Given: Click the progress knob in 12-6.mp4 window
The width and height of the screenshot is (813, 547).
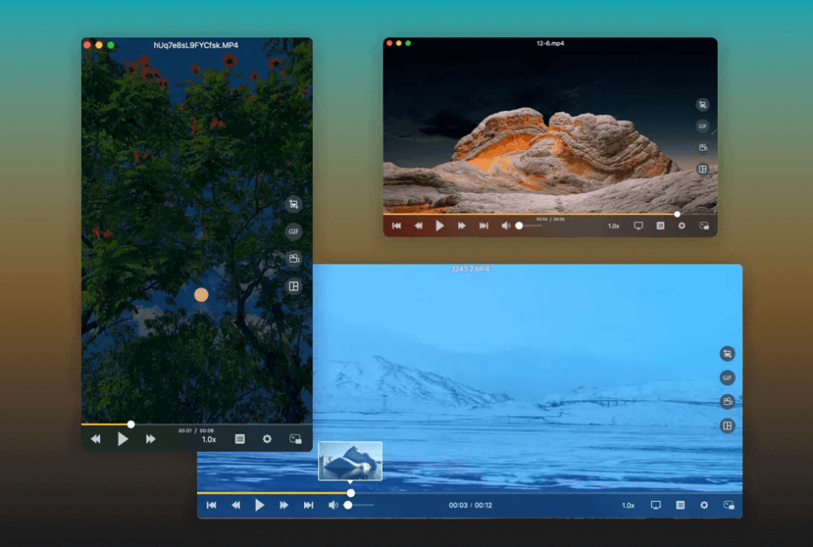Looking at the screenshot, I should (677, 214).
